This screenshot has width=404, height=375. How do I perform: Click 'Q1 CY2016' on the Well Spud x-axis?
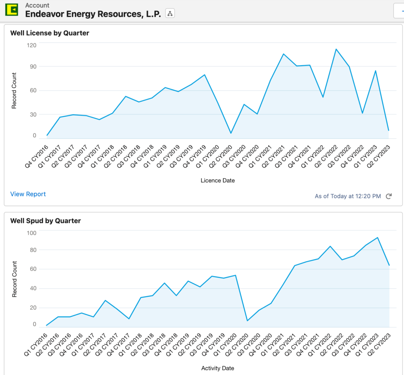coord(36,345)
